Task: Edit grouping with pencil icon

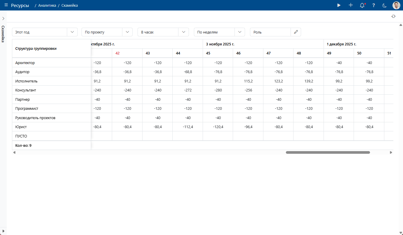Action: (296, 32)
